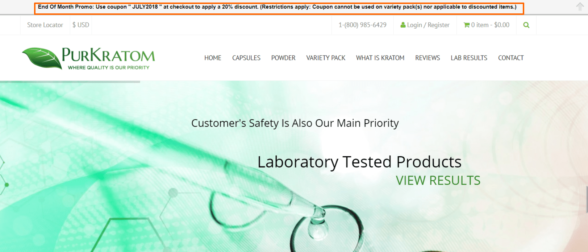Click the VIEW RESULTS banner link

point(438,181)
